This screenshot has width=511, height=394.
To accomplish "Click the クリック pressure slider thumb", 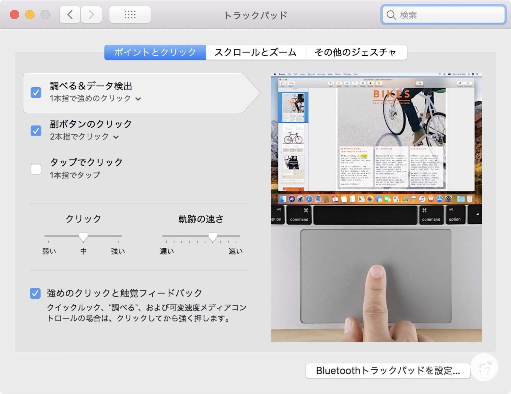I will 83,237.
